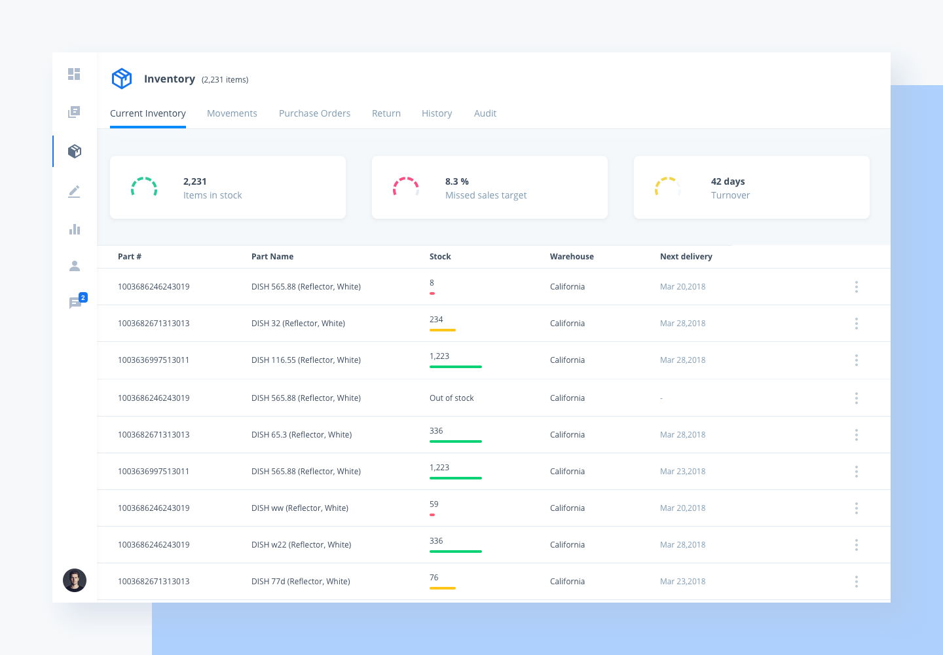Screen dimensions: 943x655
Task: Select the Missed sales target card
Action: point(490,187)
